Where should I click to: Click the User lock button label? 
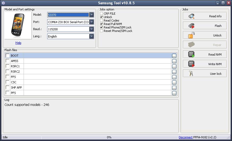point(216,74)
